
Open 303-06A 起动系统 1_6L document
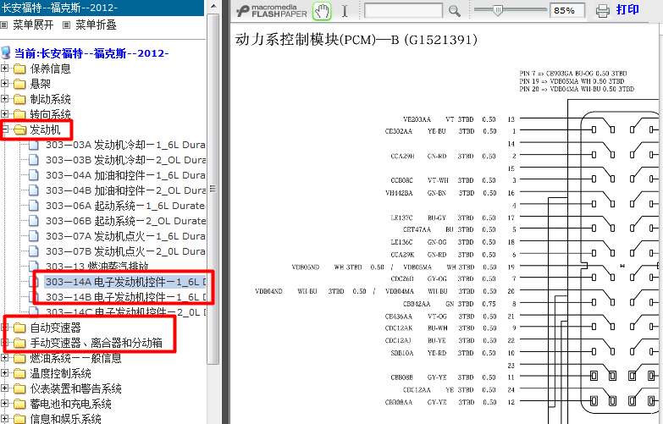click(125, 206)
